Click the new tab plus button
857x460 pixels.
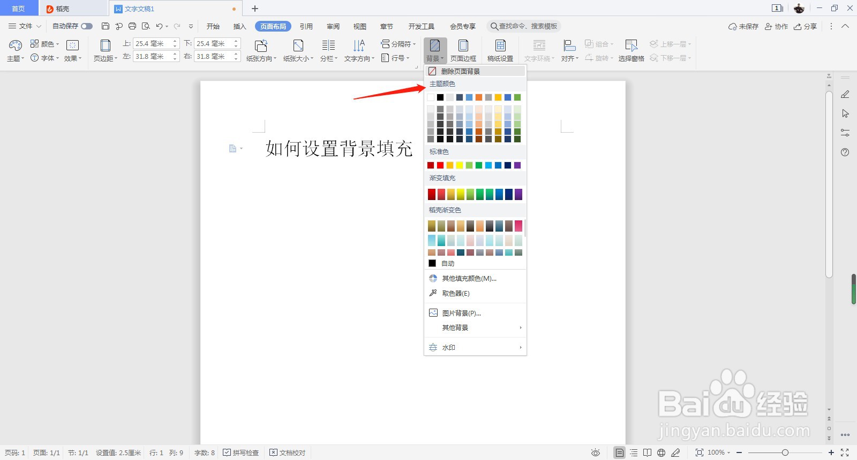(x=255, y=9)
